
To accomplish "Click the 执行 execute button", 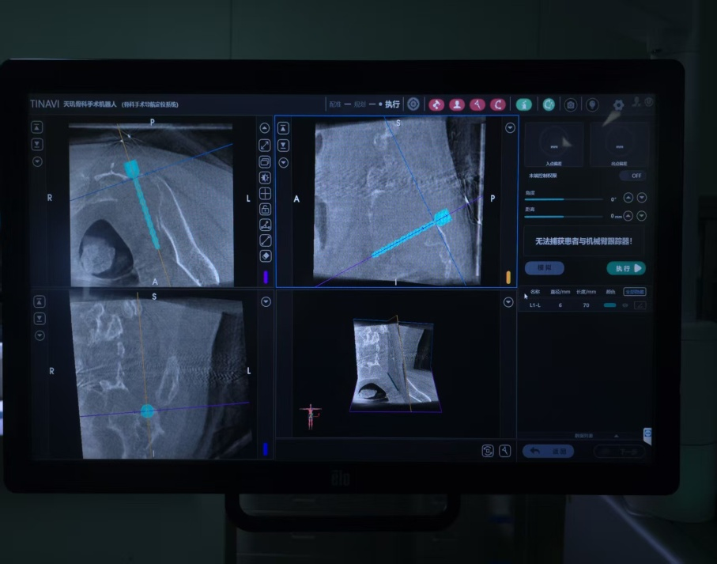I will tap(625, 268).
